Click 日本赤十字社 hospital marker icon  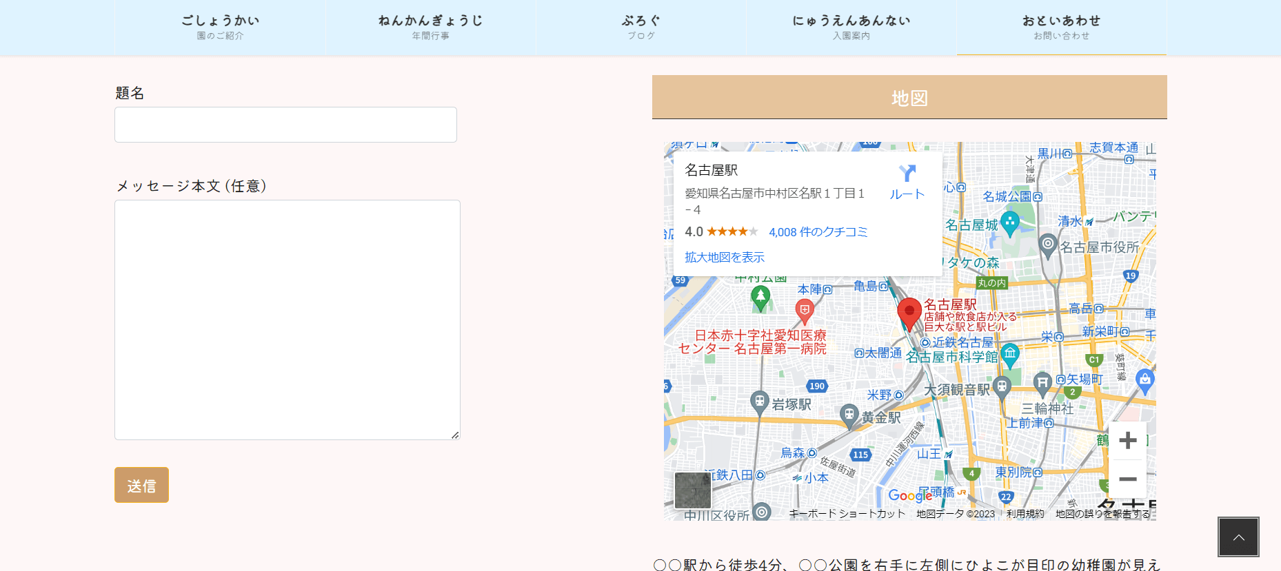(x=805, y=311)
